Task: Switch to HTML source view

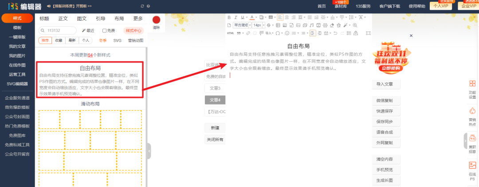Action: (230, 33)
